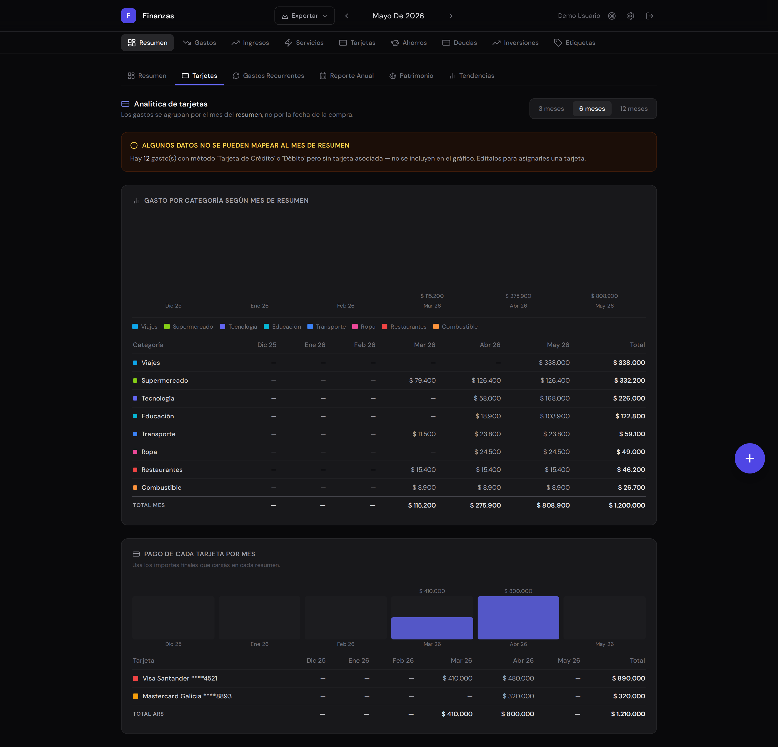The image size is (778, 747).
Task: Click Transporte Mar 26 value $ 11.500
Action: [x=424, y=435]
